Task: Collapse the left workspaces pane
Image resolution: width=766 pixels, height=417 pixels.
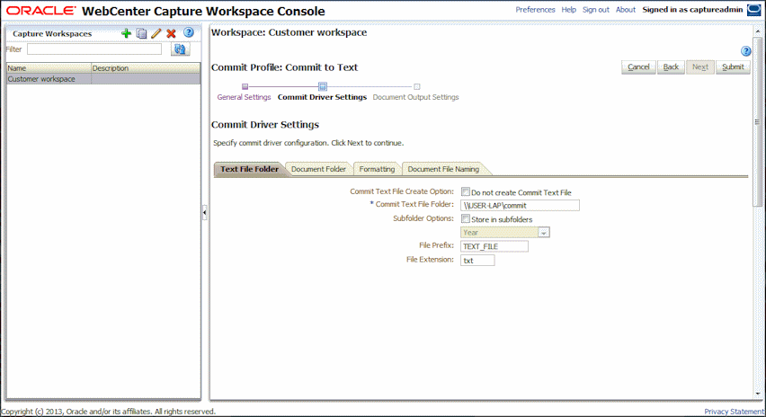Action: coord(205,212)
